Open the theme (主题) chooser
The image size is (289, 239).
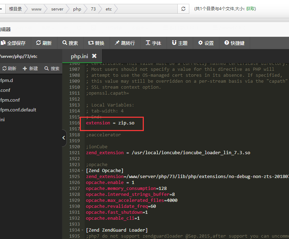pyautogui.click(x=180, y=43)
